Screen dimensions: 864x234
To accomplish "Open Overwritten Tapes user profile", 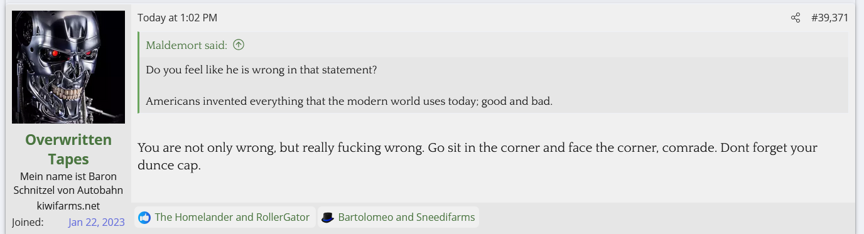I will 68,149.
